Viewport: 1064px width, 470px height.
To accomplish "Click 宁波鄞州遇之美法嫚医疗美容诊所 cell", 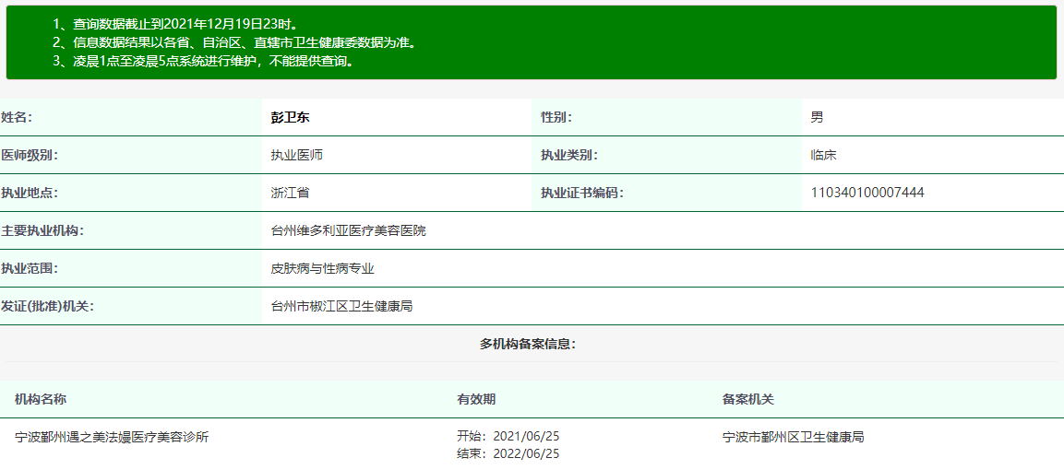I will (112, 438).
